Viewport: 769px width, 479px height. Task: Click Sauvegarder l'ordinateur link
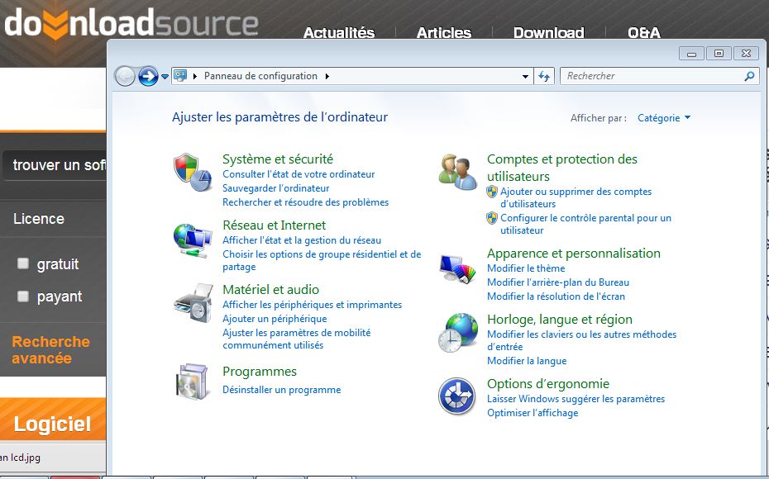(275, 188)
